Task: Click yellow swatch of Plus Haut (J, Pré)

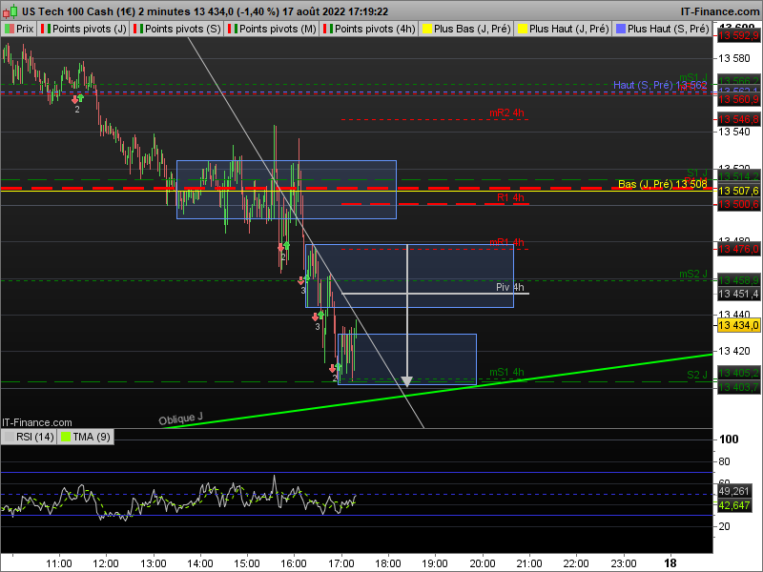Action: pyautogui.click(x=522, y=29)
